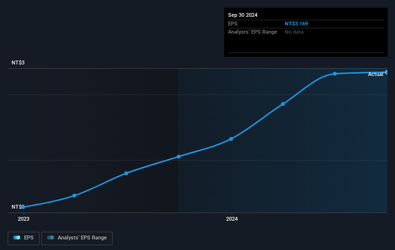
Task: Click the No data analysts range value
Action: point(294,32)
